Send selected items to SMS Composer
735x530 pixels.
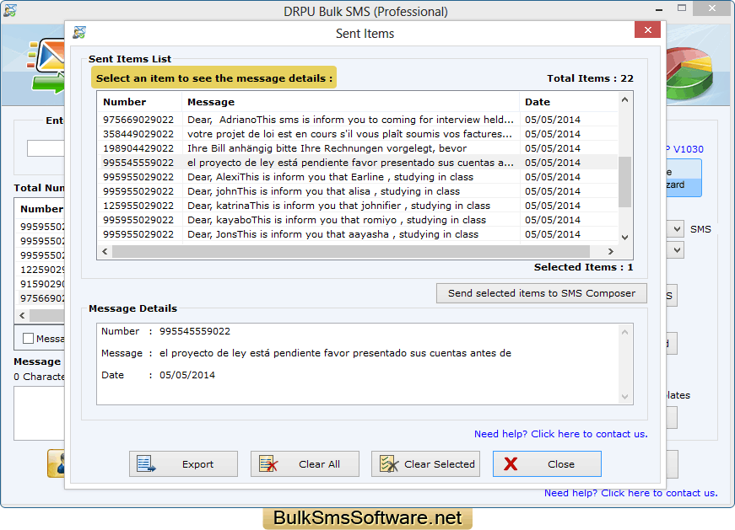542,293
